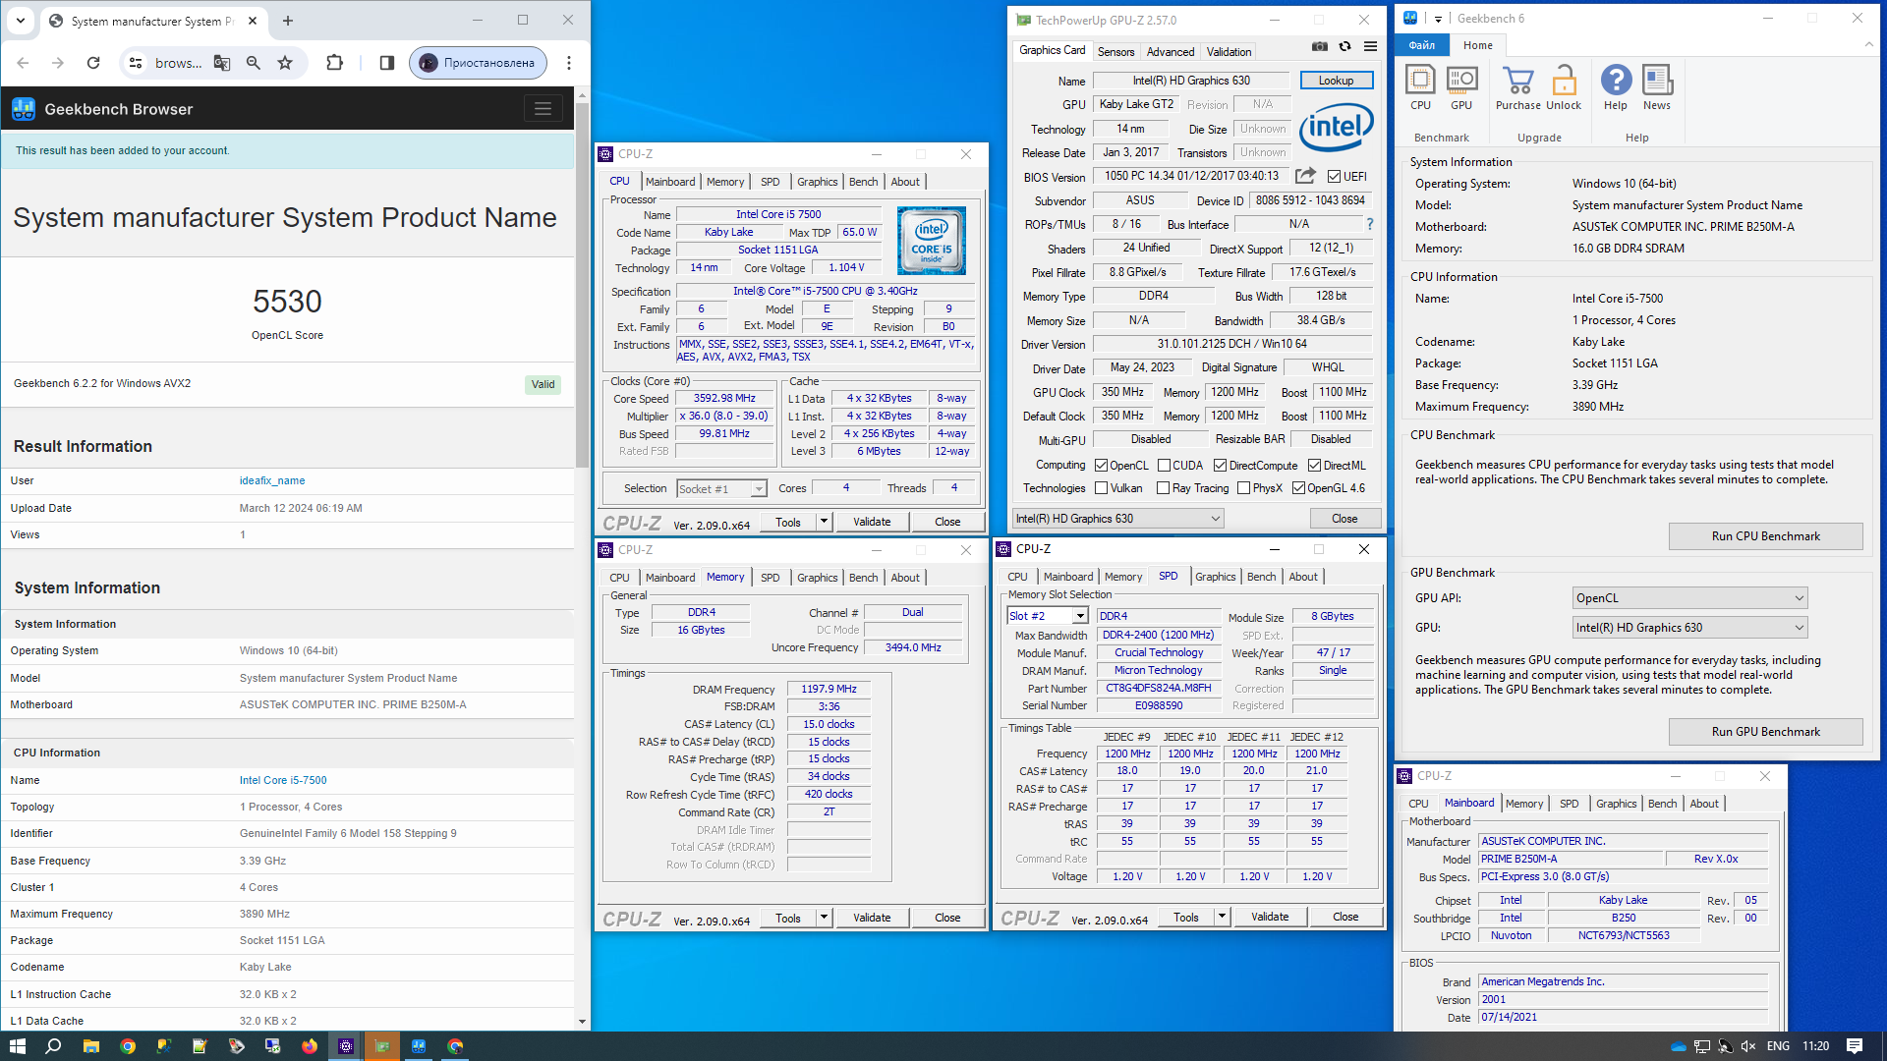
Task: Bookmark this page with the star icon
Action: (x=285, y=63)
